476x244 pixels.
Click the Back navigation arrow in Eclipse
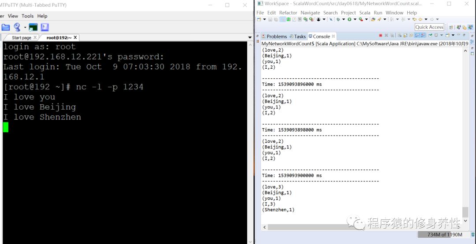tap(420, 19)
